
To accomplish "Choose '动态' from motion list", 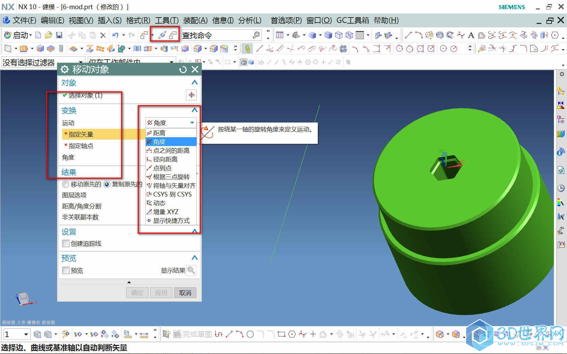I will 171,203.
